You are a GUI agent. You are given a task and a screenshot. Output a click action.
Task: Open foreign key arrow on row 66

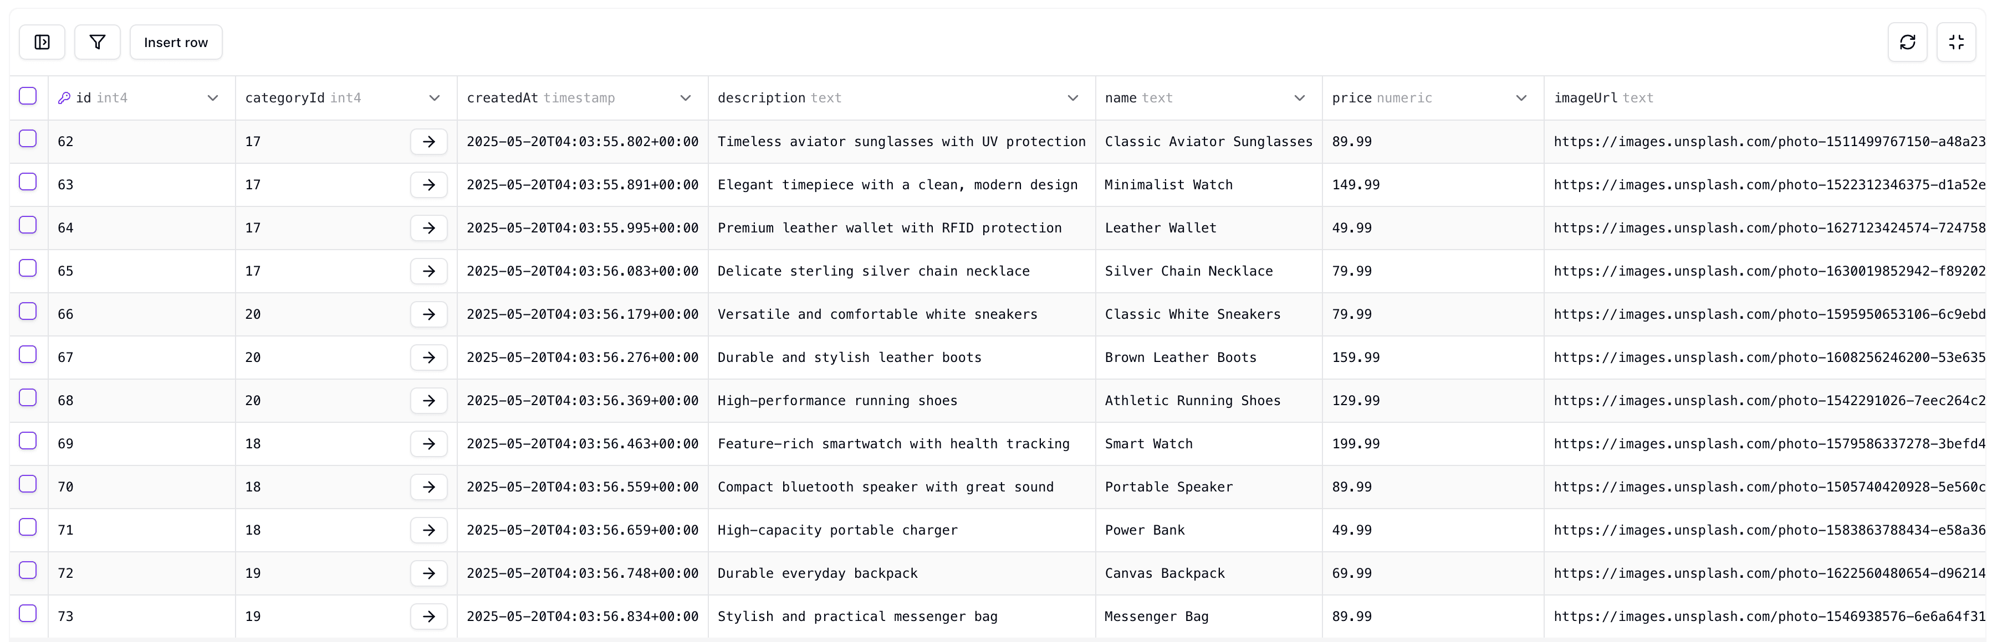point(429,314)
